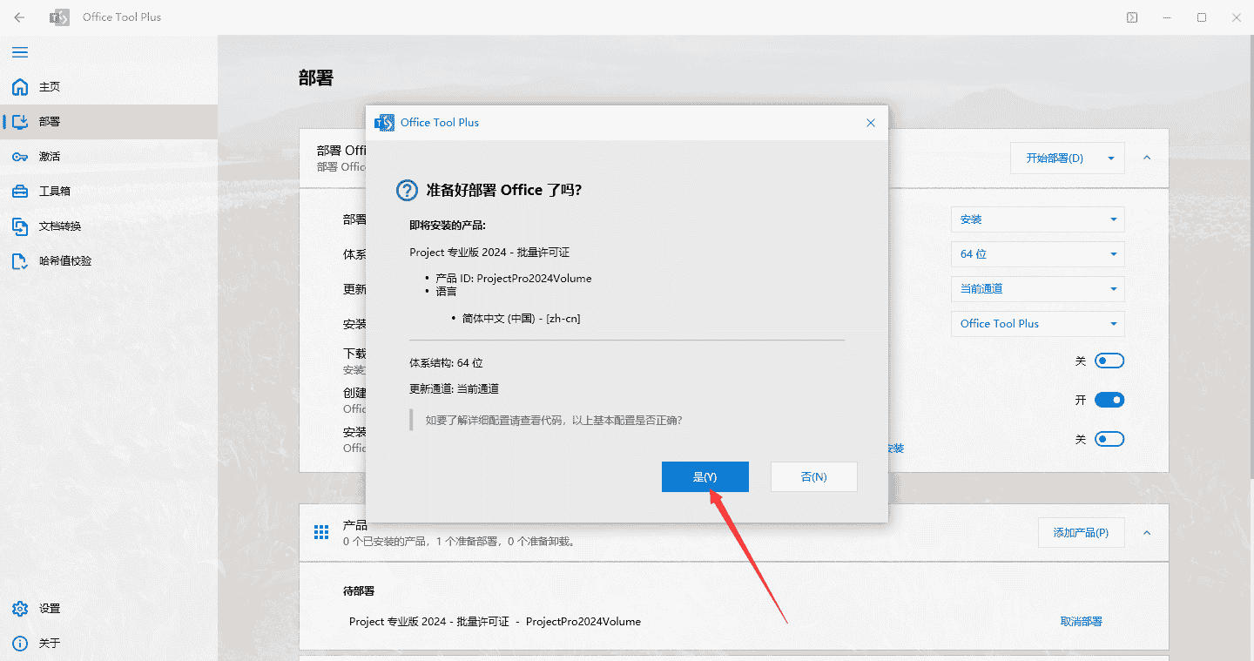Open the Office Tool Plus installer dropdown
This screenshot has width=1254, height=661.
point(1038,324)
